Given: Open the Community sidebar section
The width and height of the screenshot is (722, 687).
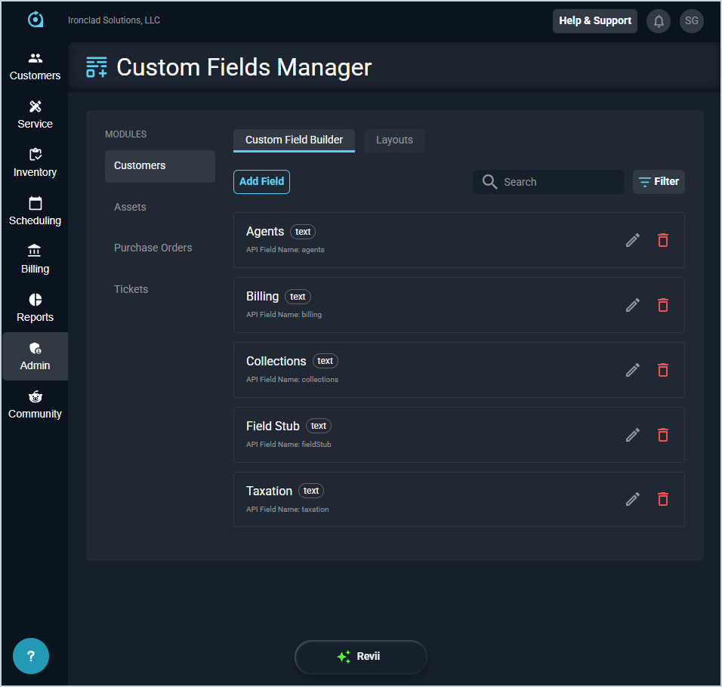Looking at the screenshot, I should point(35,405).
